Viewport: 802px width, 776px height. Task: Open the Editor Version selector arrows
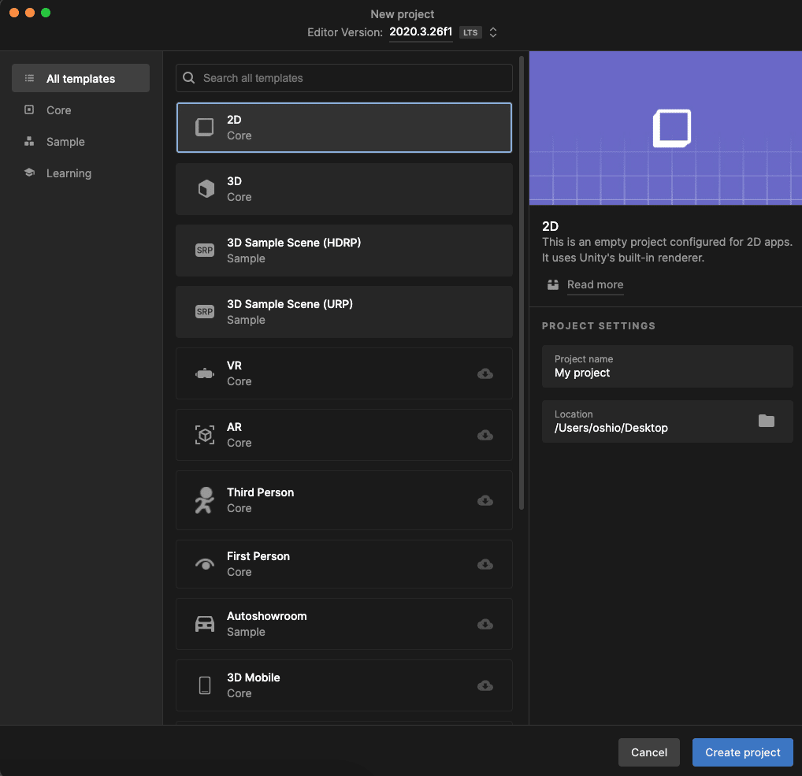coord(493,32)
